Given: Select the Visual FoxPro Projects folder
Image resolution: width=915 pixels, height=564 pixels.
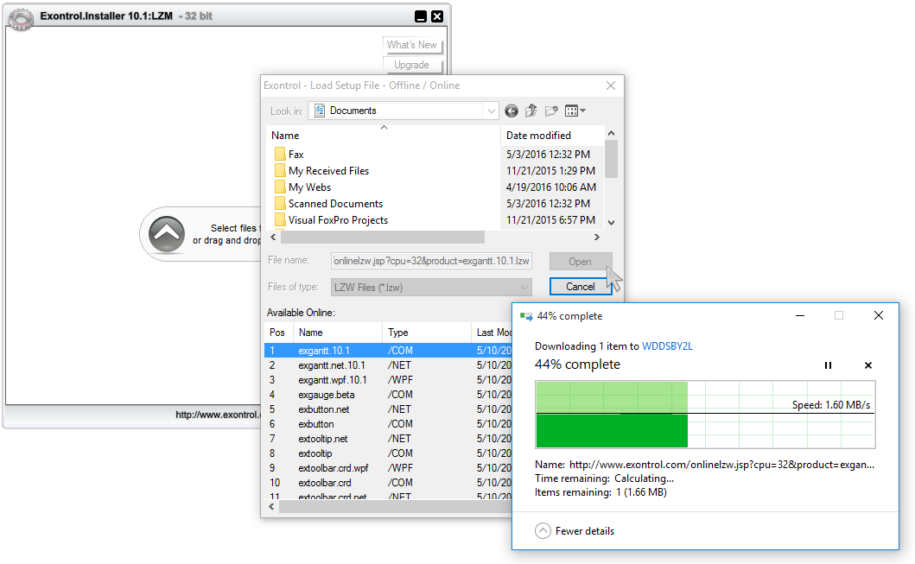Looking at the screenshot, I should coord(338,220).
